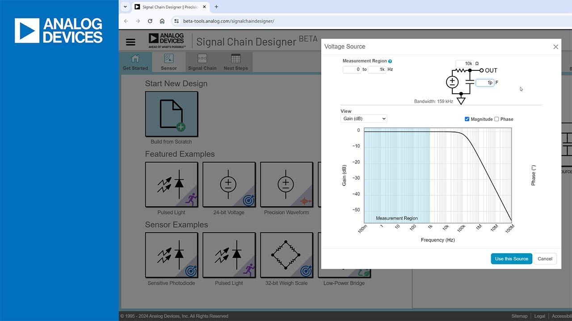The height and width of the screenshot is (321, 572).
Task: Click the measurement region start frequency field
Action: (x=352, y=70)
